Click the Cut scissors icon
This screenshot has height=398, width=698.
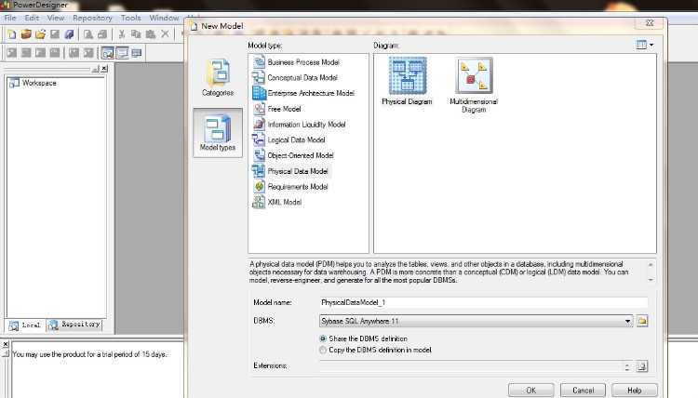tap(122, 34)
